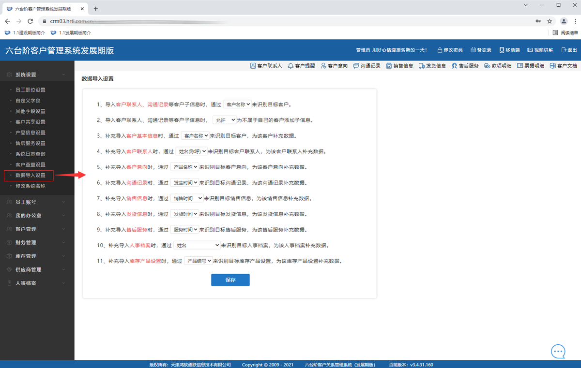Open the 客户名称 dropdown in rule 1

tap(237, 104)
